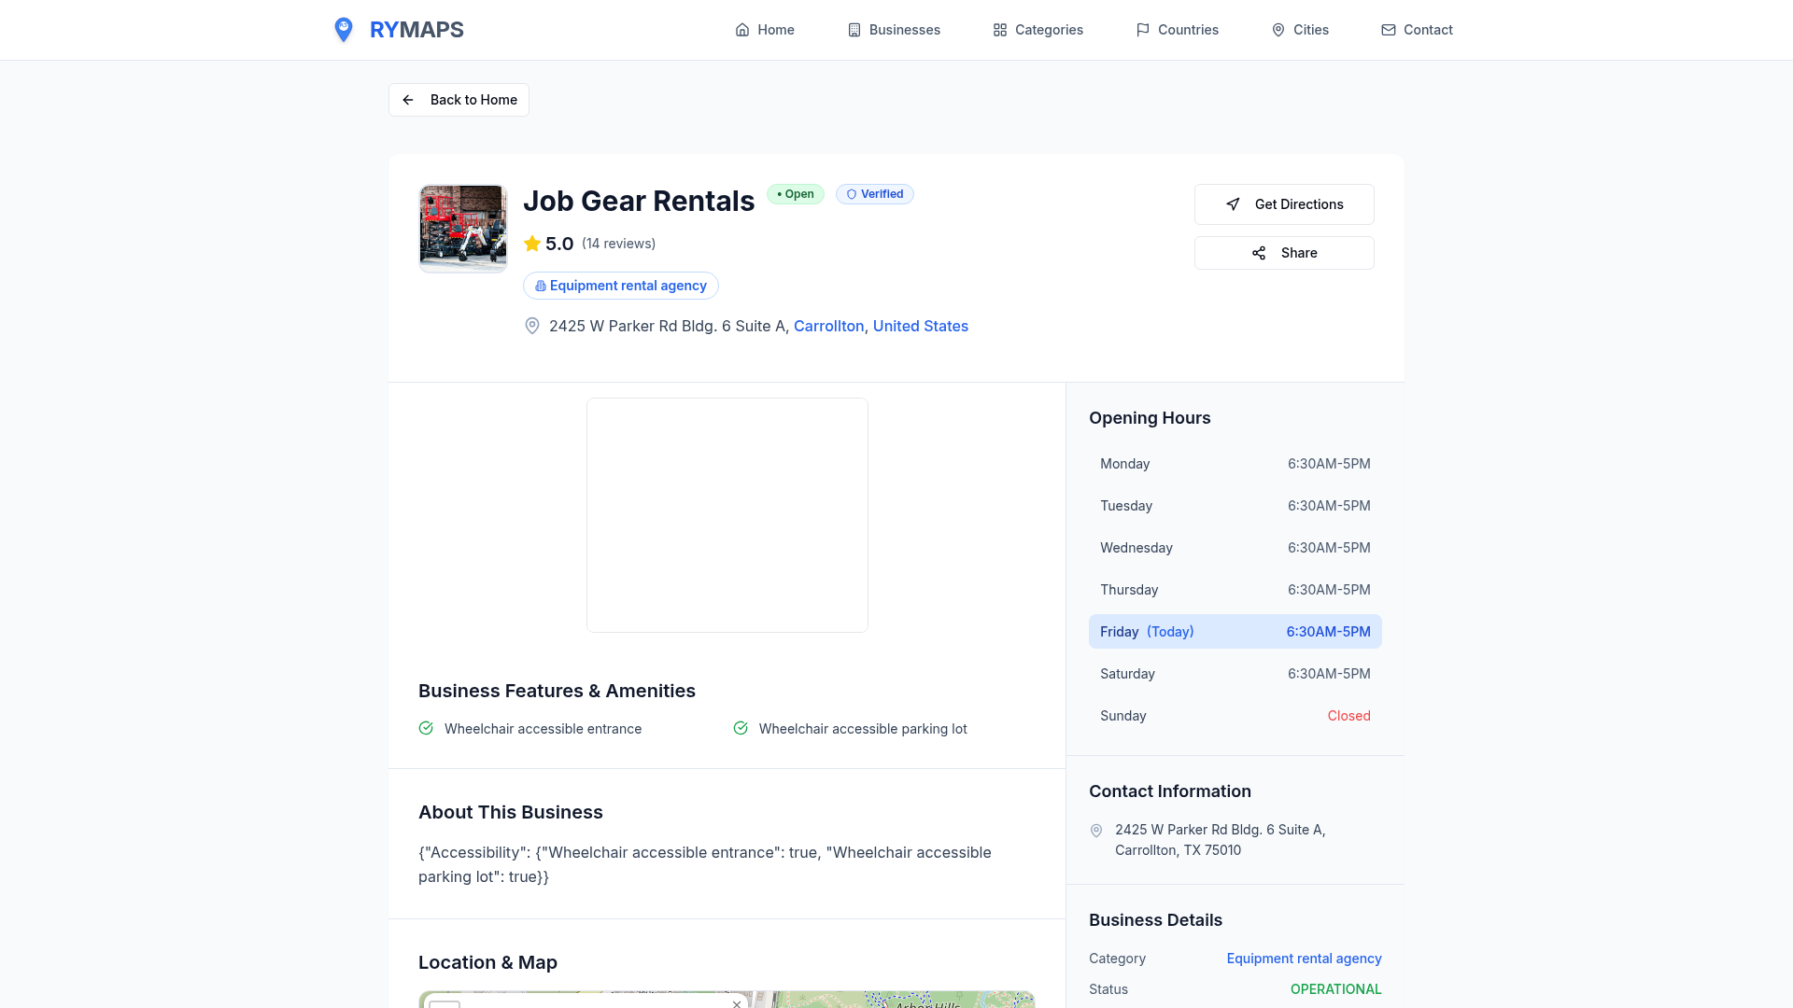This screenshot has width=1793, height=1008.
Task: Open the Carrollton city link
Action: [828, 326]
